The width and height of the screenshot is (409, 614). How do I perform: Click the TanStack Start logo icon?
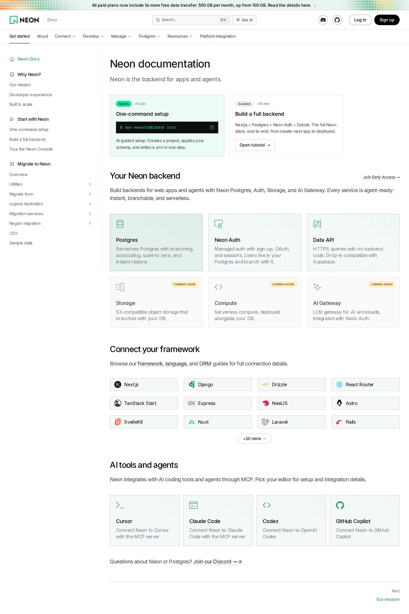click(118, 403)
